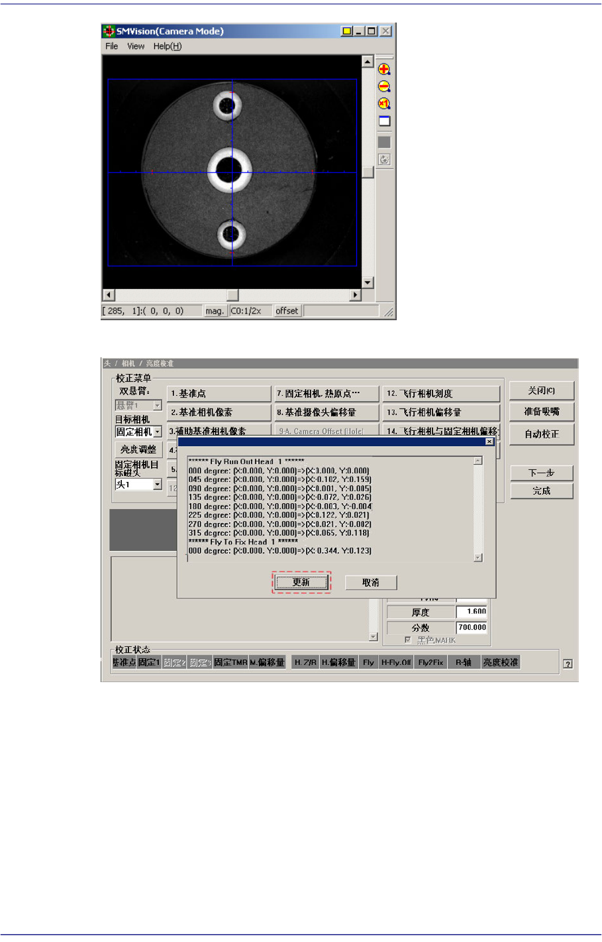Viewport: 602px width, 942px height.
Task: Click the 下一步 next step button
Action: tap(541, 473)
